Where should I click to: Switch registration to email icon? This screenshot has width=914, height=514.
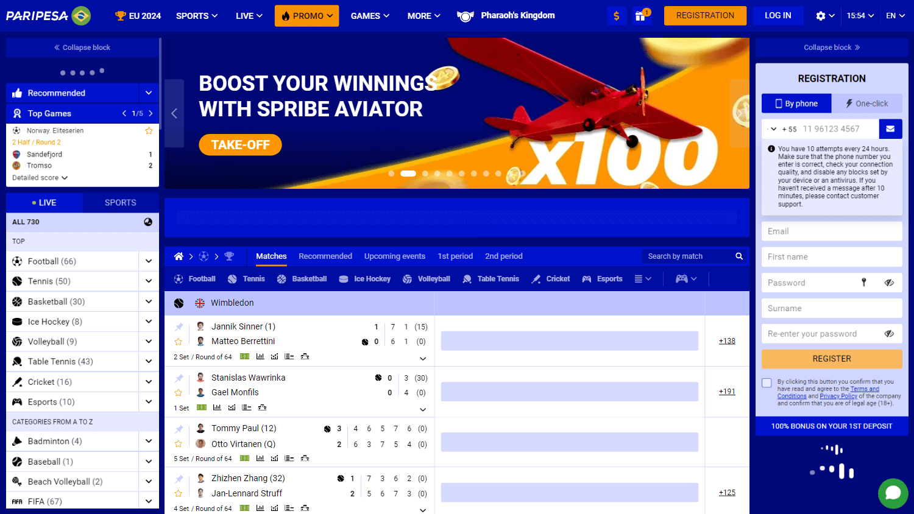click(x=890, y=128)
